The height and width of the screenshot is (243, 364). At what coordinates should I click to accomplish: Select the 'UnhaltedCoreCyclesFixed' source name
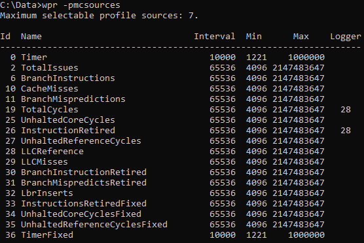pyautogui.click(x=81, y=214)
